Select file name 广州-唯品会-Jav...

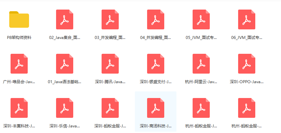[x=19, y=82]
